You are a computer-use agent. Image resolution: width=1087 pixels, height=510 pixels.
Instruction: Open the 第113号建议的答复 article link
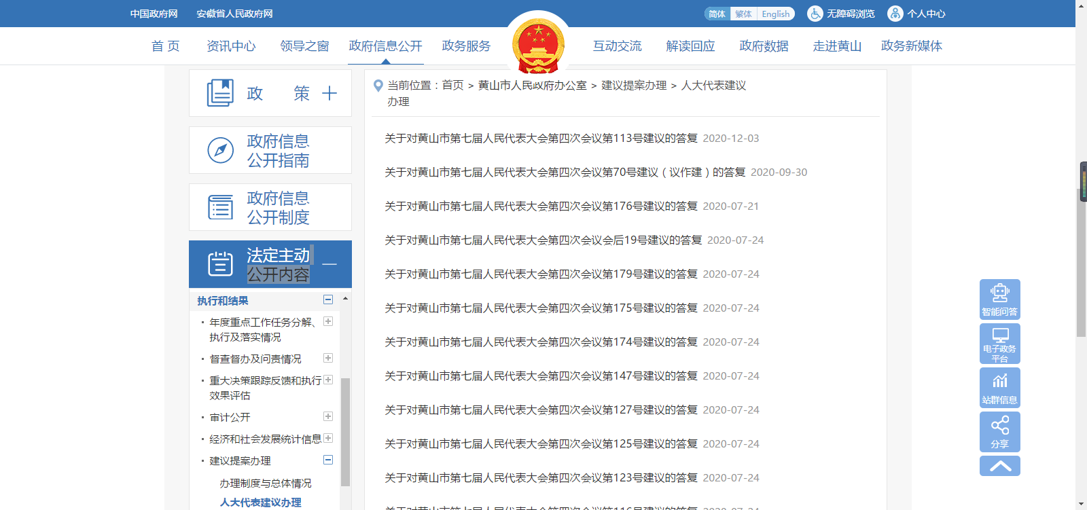click(x=541, y=139)
